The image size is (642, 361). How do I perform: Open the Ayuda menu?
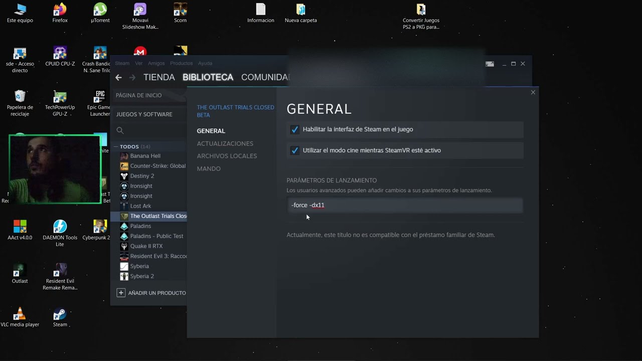(205, 63)
